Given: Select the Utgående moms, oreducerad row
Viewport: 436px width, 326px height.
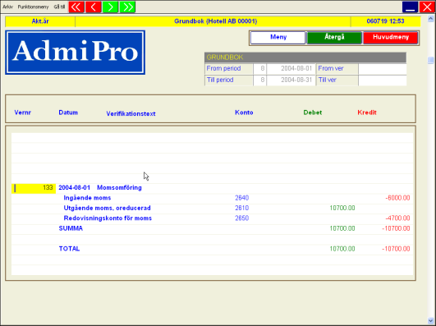Looking at the screenshot, I should (212, 209).
